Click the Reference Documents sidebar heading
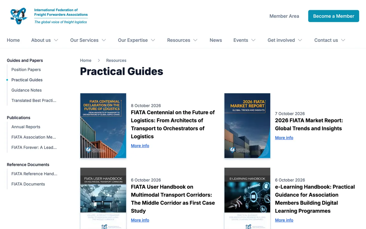366x229 pixels. [x=28, y=165]
